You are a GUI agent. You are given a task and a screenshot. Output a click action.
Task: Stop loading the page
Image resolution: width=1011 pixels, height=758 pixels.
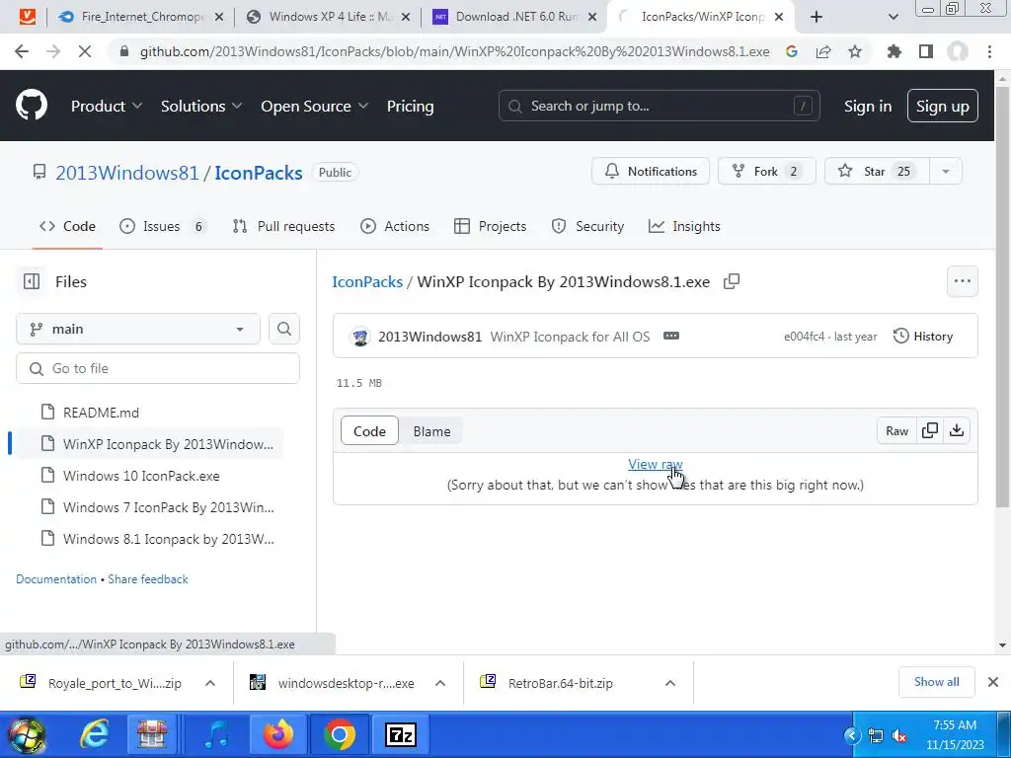pyautogui.click(x=85, y=51)
